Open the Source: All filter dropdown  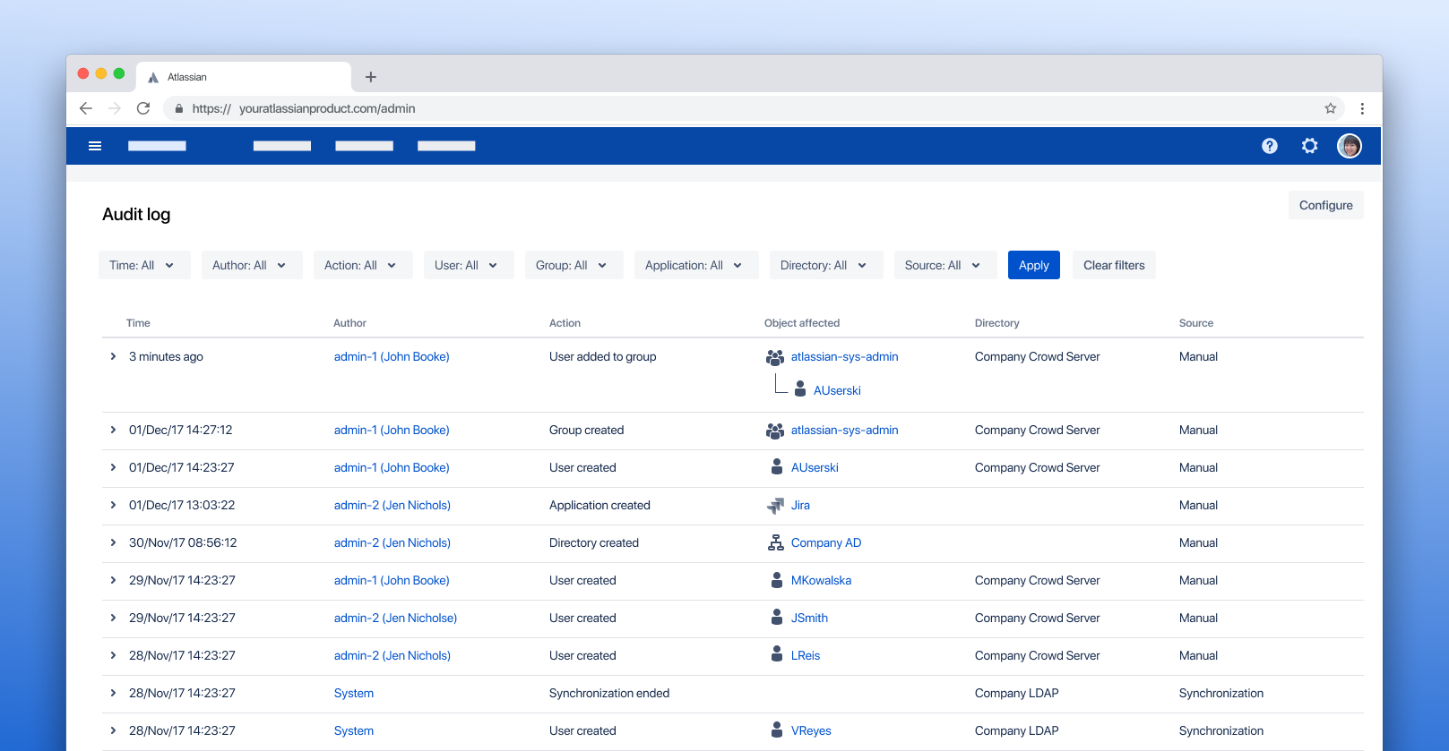[x=945, y=265]
